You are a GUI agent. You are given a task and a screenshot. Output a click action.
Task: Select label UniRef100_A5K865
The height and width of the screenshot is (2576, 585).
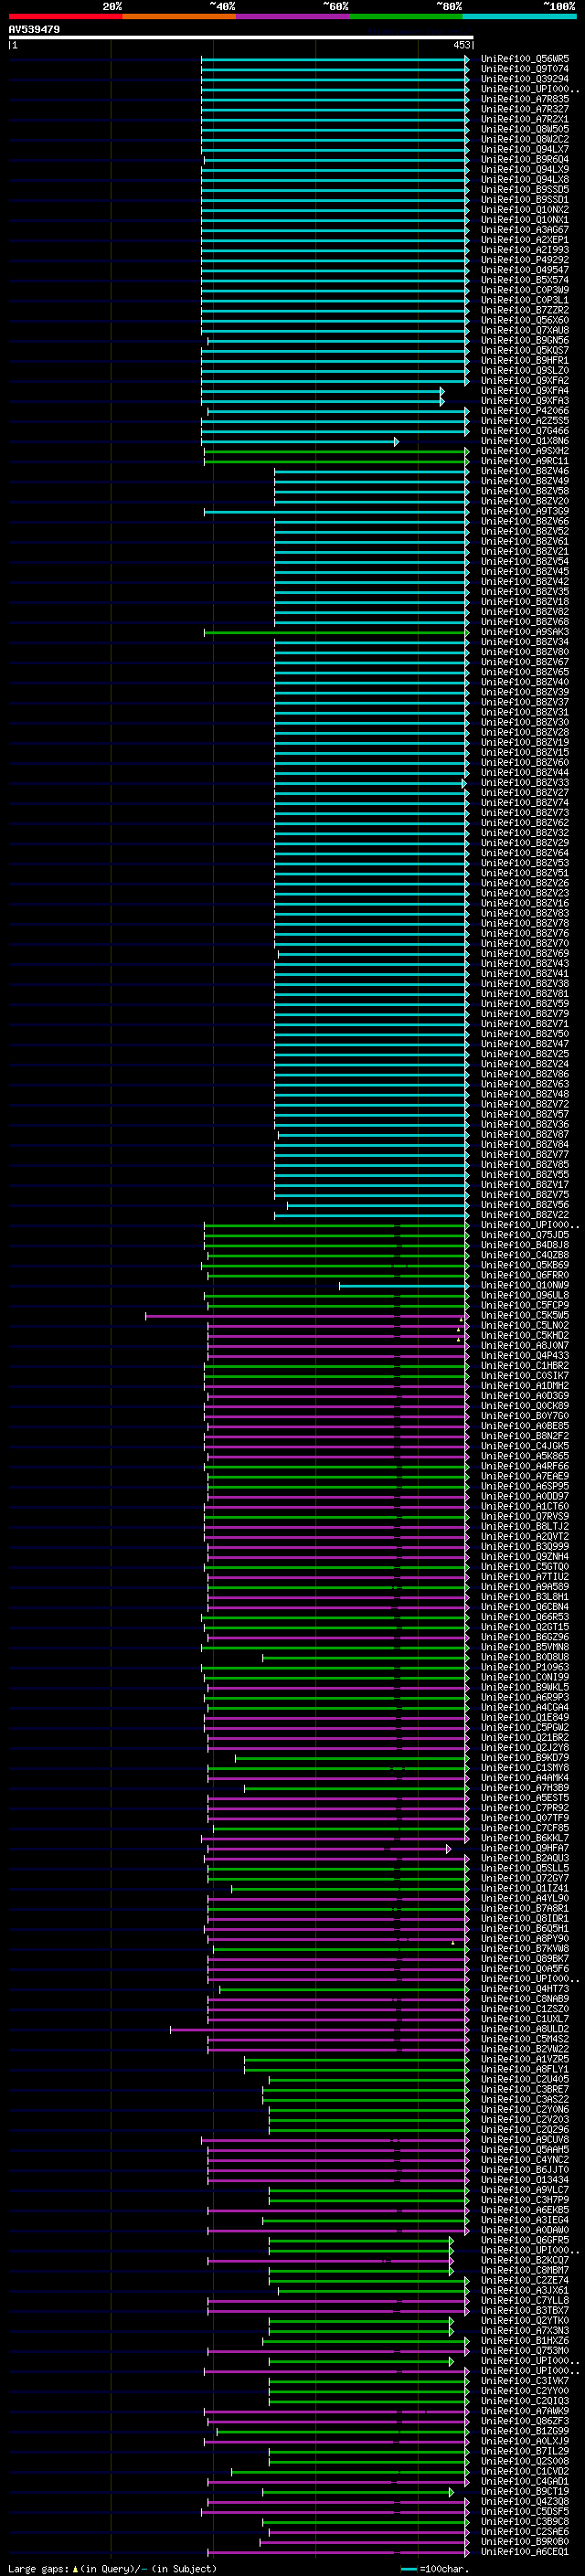[525, 1456]
